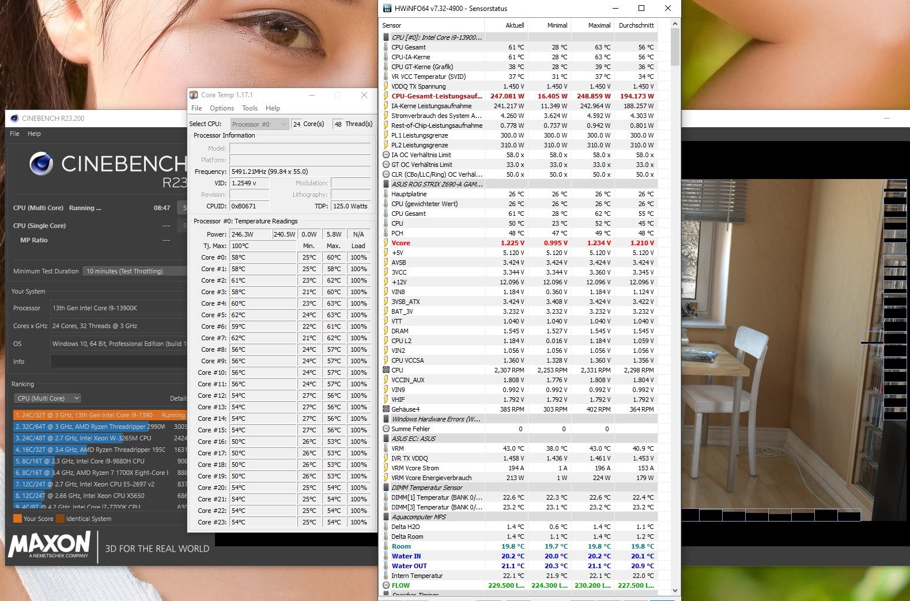Click the power icon beside CPU-Gesamt-Leistungsaufnahme
Viewport: 910px width, 601px height.
coord(386,96)
